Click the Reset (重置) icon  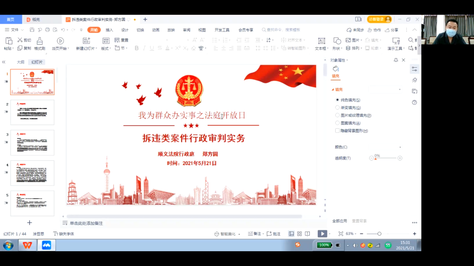pos(117,40)
